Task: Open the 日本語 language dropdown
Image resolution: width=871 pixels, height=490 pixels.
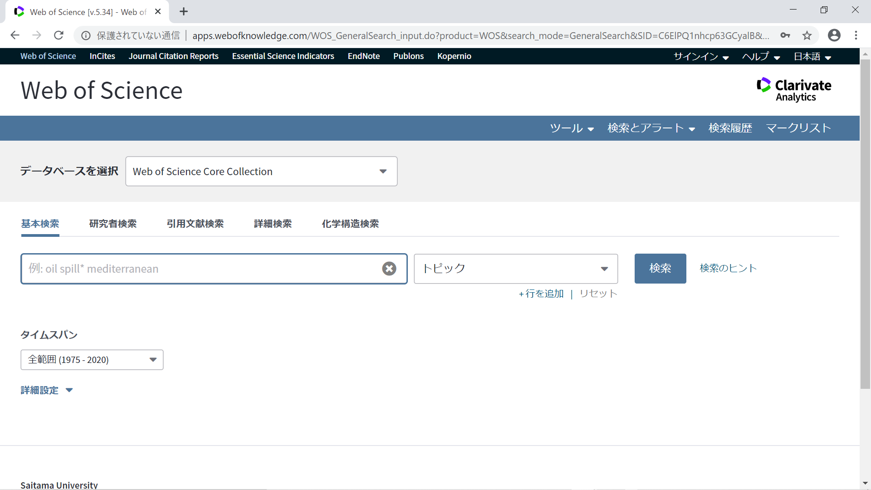Action: (812, 57)
